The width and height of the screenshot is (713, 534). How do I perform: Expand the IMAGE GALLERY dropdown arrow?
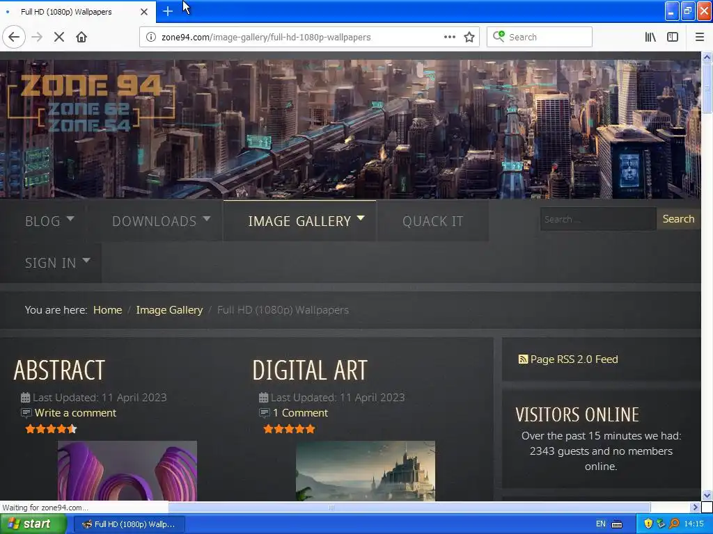pyautogui.click(x=361, y=218)
